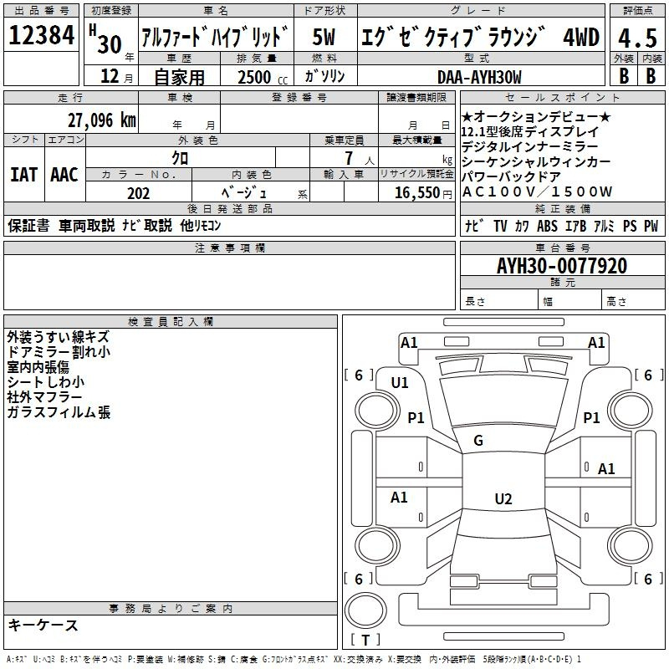Image resolution: width=669 pixels, height=669 pixels.
Task: Click inspector note 外装うすい線キズ
Action: coord(58,337)
